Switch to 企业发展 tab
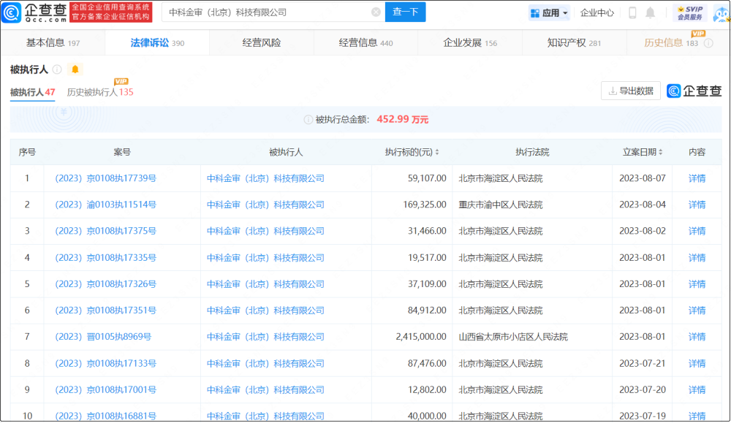This screenshot has height=423, width=731. click(x=470, y=43)
